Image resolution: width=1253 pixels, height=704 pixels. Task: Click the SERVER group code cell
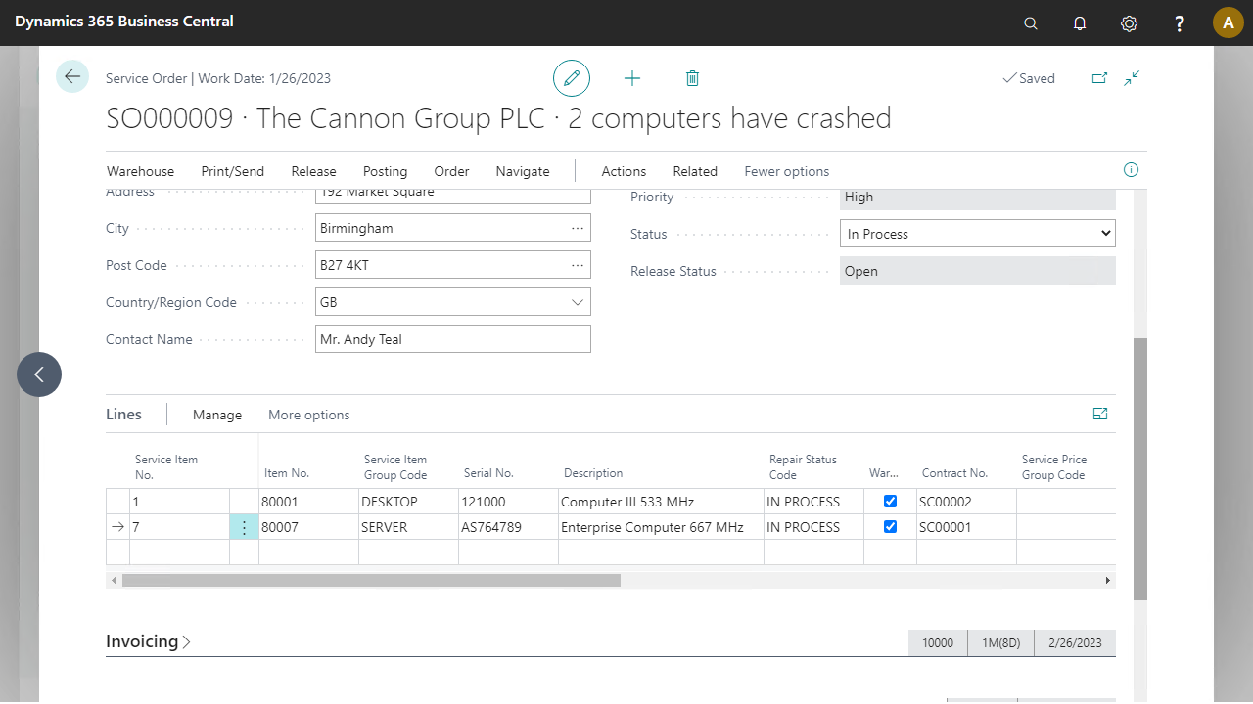point(408,527)
